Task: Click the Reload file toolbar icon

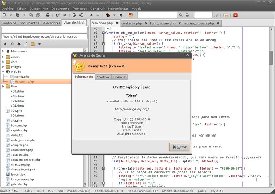Action: tap(58, 15)
